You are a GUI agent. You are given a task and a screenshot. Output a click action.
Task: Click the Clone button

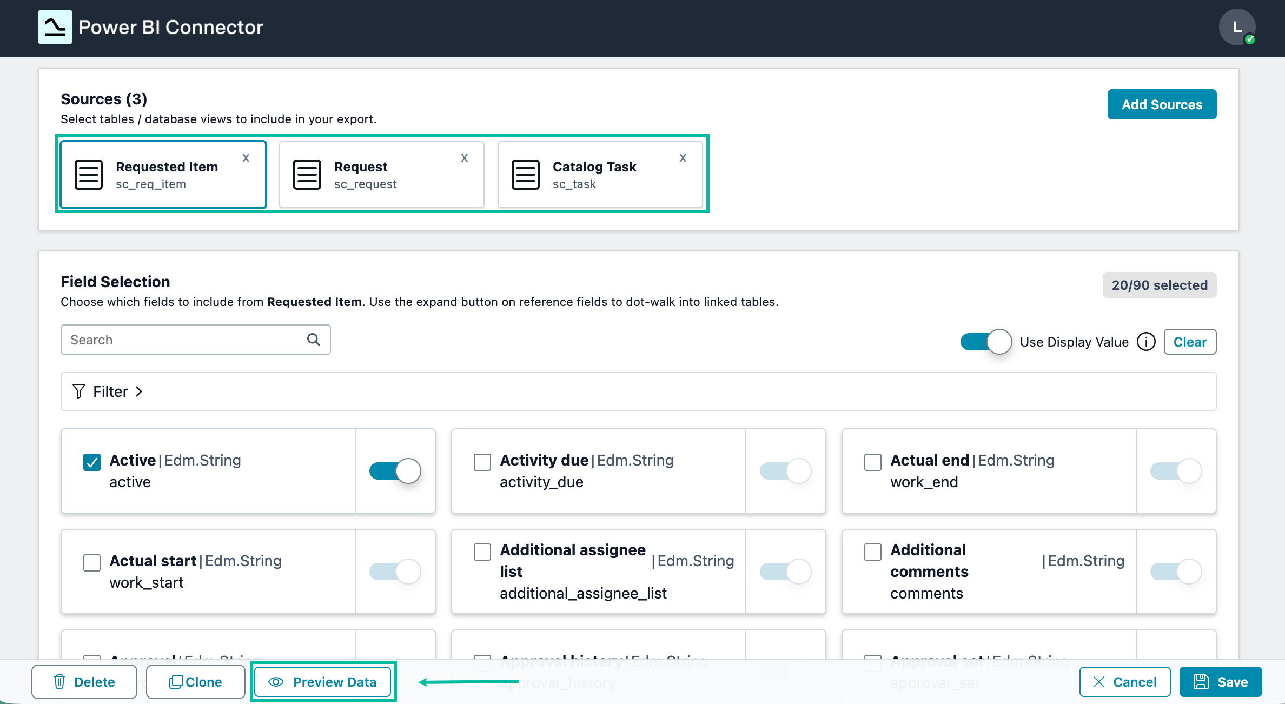(196, 682)
